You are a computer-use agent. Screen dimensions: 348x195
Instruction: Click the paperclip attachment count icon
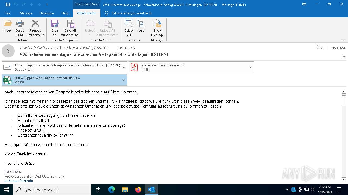318,47
